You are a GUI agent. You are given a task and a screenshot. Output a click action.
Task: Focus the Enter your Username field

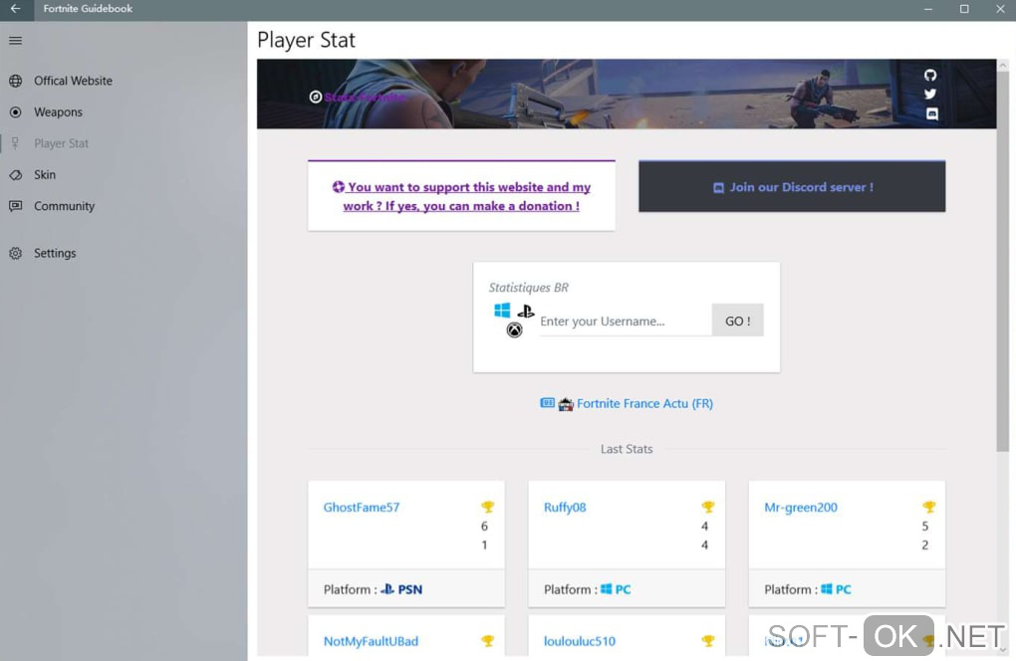[x=626, y=322]
